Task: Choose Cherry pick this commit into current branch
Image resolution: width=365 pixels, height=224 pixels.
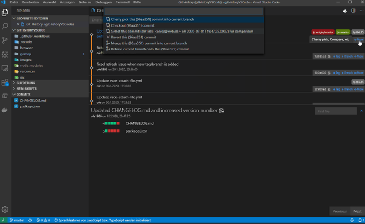Action: click(x=152, y=19)
